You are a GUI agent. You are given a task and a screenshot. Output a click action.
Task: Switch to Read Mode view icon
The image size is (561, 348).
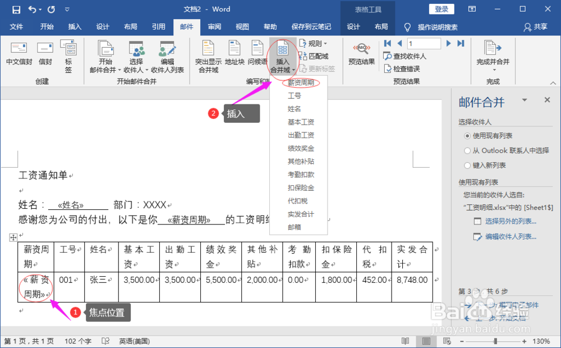click(x=406, y=341)
